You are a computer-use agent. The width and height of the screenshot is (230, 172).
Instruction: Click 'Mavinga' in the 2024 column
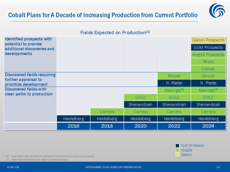click(208, 90)
